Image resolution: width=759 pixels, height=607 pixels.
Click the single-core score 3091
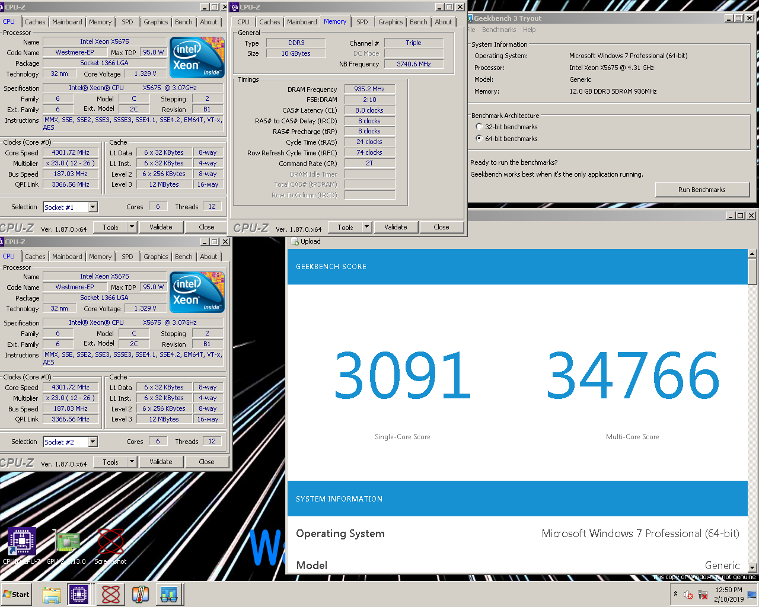[x=403, y=376]
